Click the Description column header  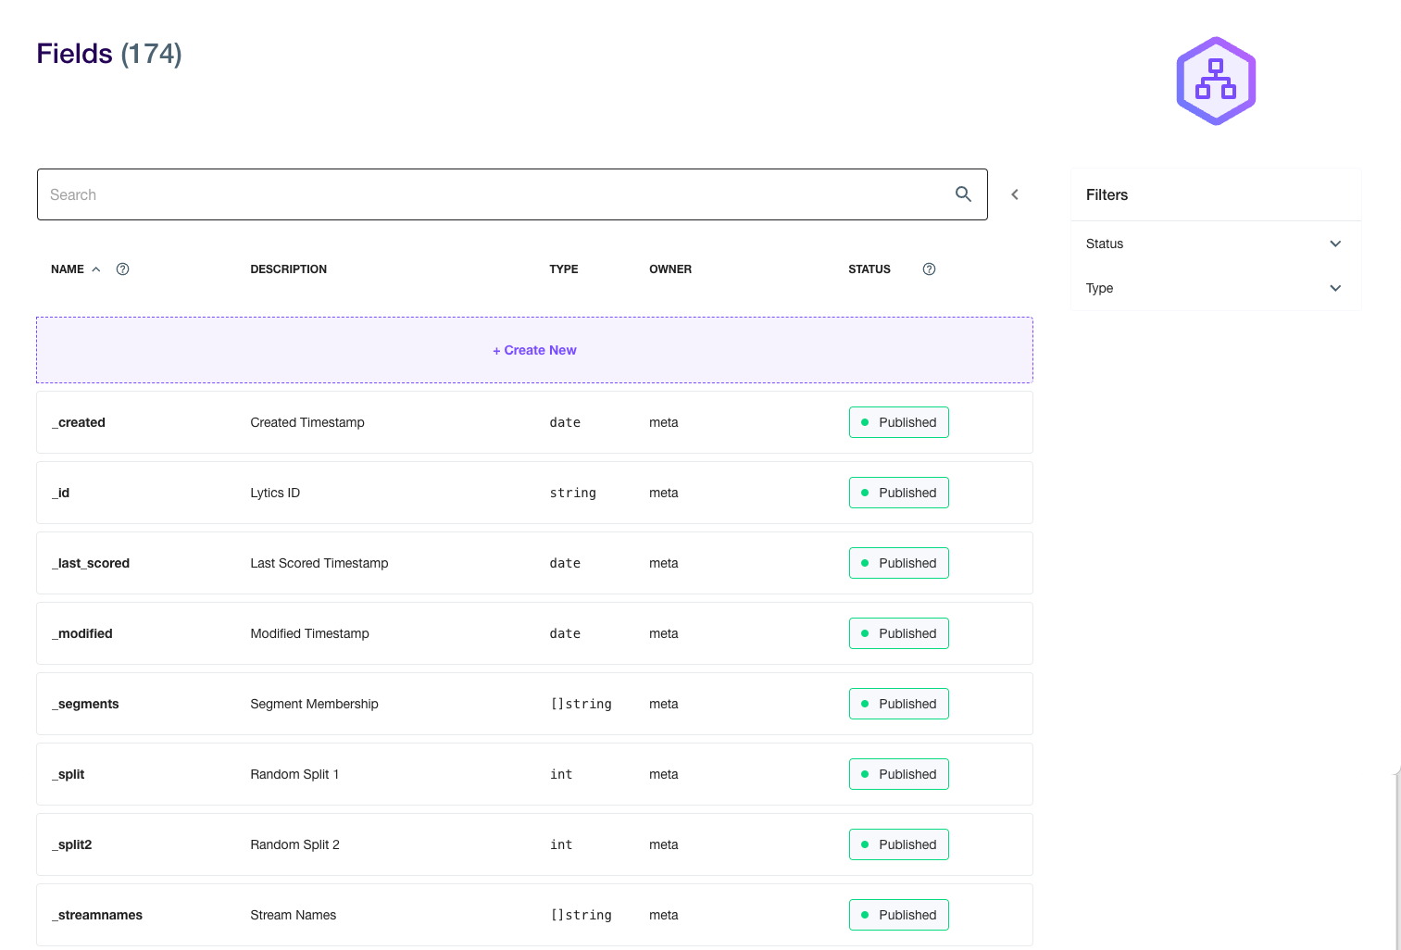tap(289, 269)
